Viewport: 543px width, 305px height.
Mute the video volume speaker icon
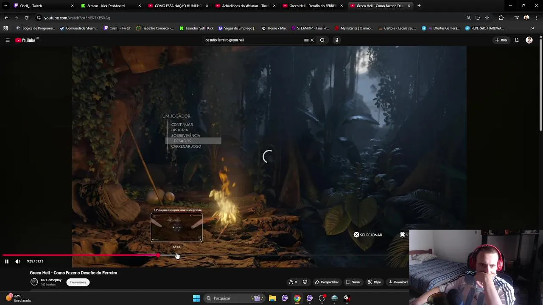click(x=18, y=261)
